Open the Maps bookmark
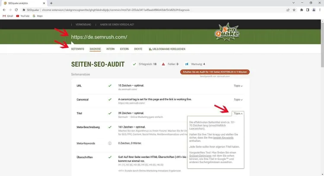This screenshot has height=176, width=324. tap(38, 16)
